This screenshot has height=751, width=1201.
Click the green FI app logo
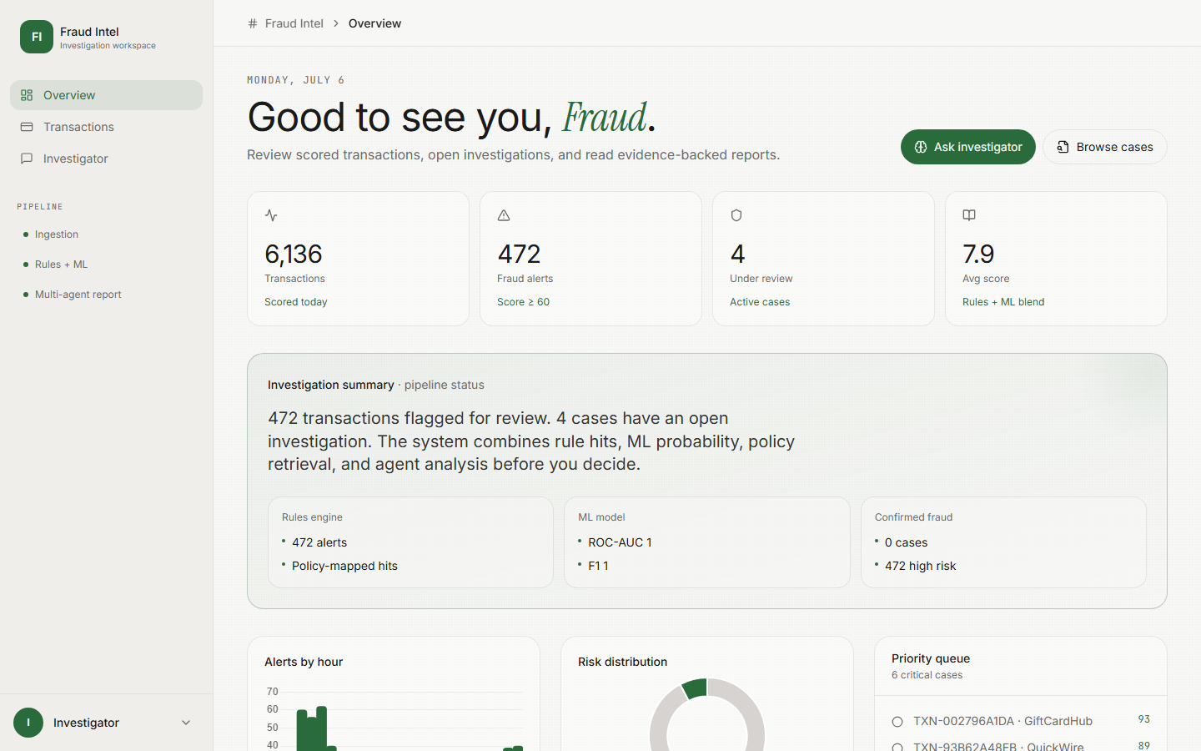pos(37,37)
